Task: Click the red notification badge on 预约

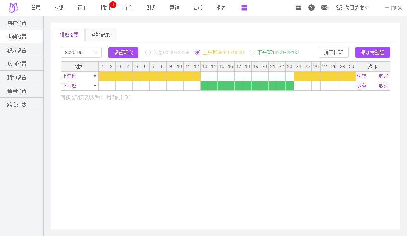Action: (x=113, y=5)
